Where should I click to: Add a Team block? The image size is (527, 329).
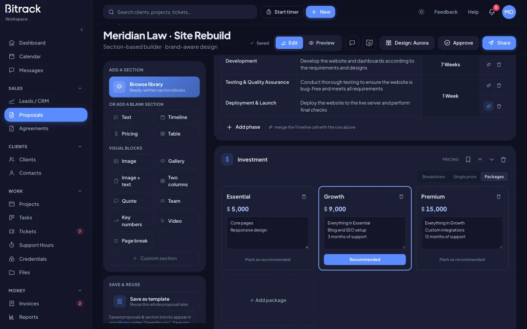pos(178,201)
